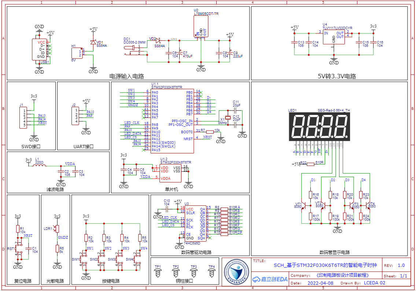The width and height of the screenshot is (416, 291).
Task: Click the U4 TLV1117LV33DCYR regulator block
Action: 334,37
